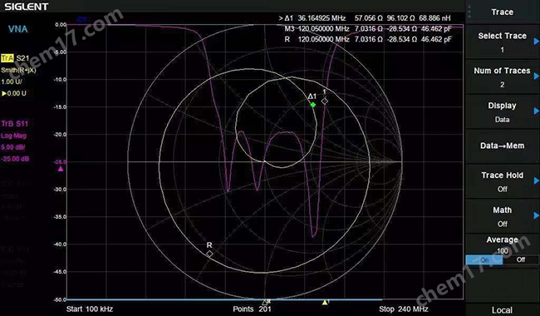
Task: Open the Math submenu
Action: click(502, 216)
